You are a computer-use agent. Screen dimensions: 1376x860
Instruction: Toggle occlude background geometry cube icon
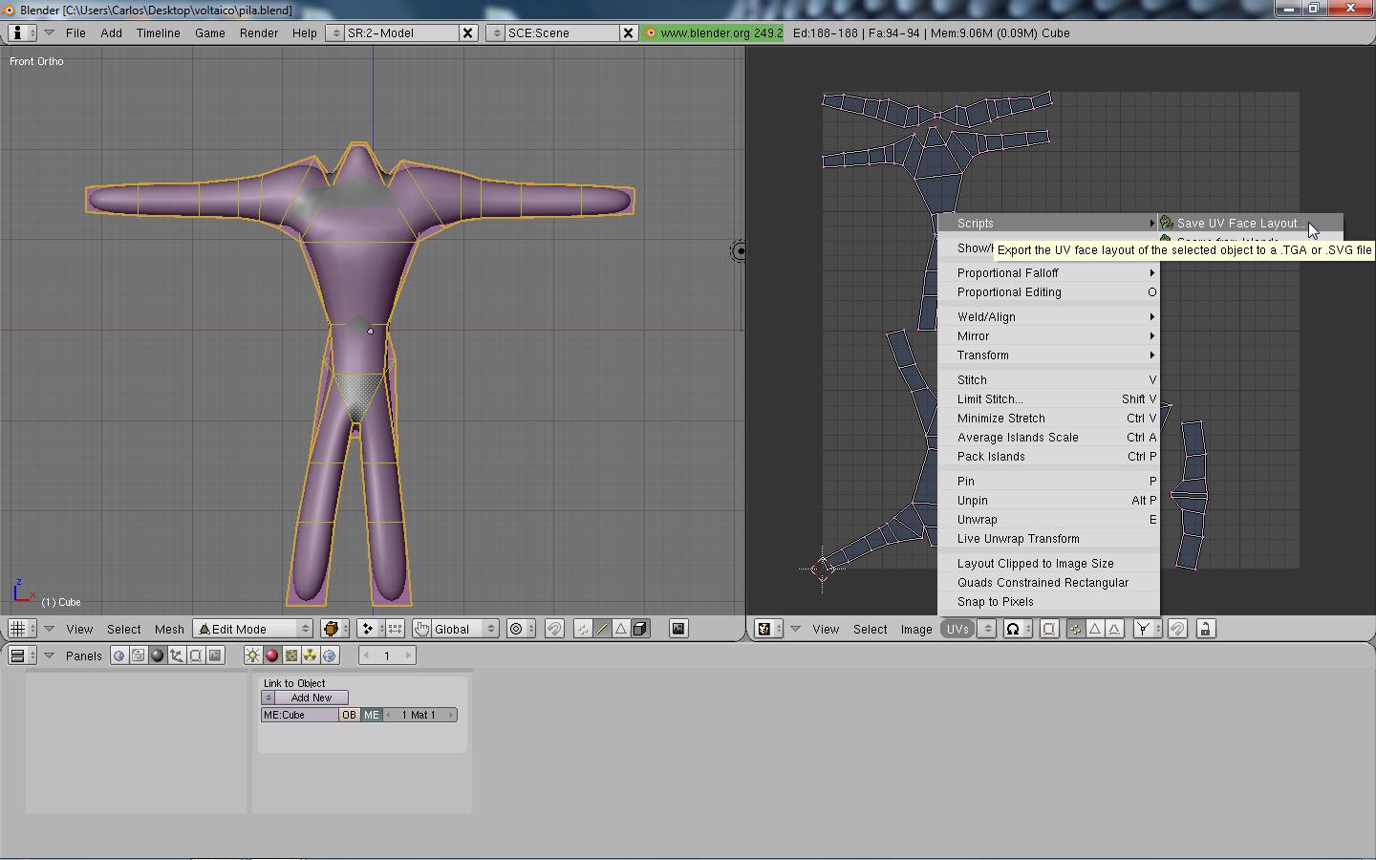tap(640, 629)
